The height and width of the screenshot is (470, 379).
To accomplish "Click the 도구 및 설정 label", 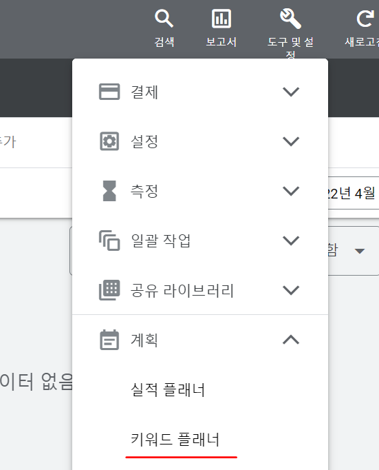I will [290, 48].
